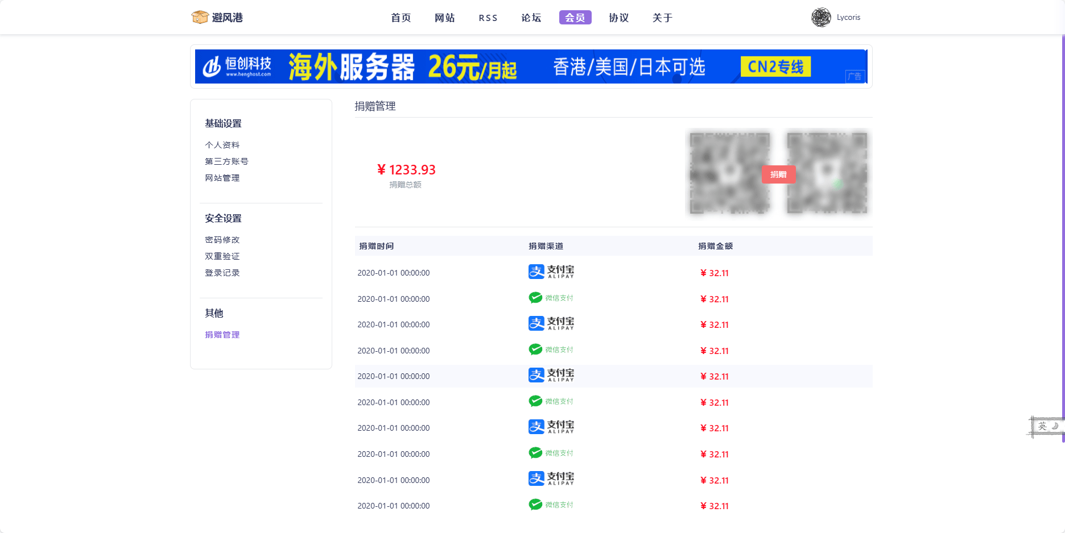Open 第三方账号 in the sidebar
1065x533 pixels.
[x=226, y=161]
